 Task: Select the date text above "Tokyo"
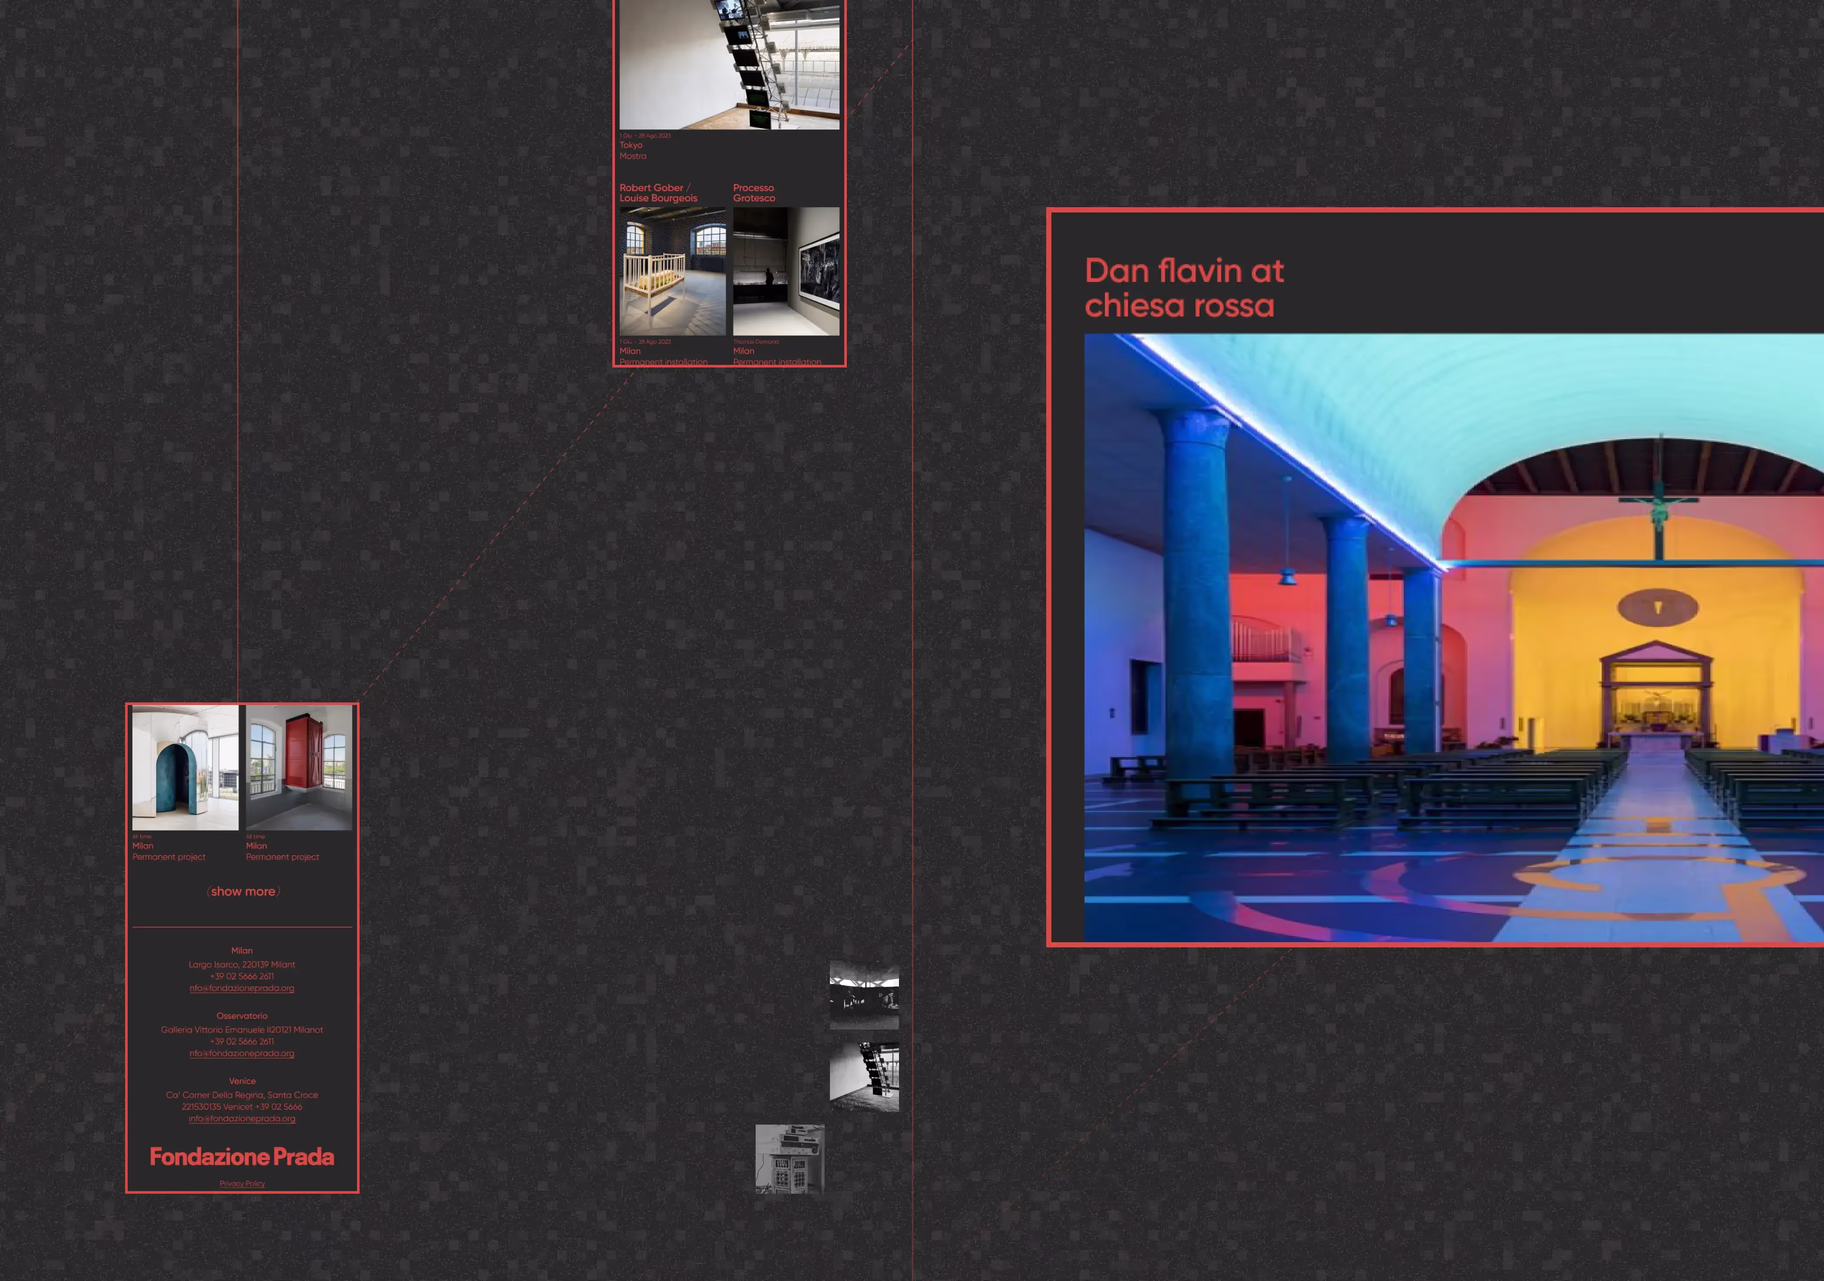(645, 135)
